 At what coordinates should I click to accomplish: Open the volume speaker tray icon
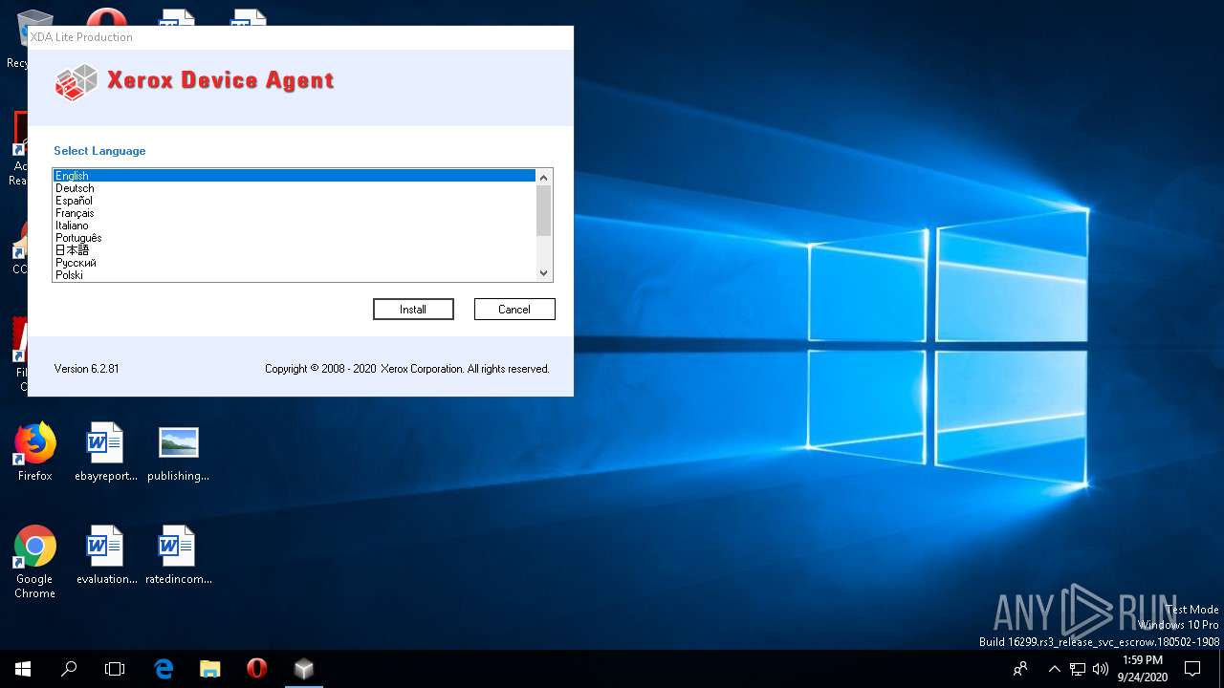tap(1101, 669)
